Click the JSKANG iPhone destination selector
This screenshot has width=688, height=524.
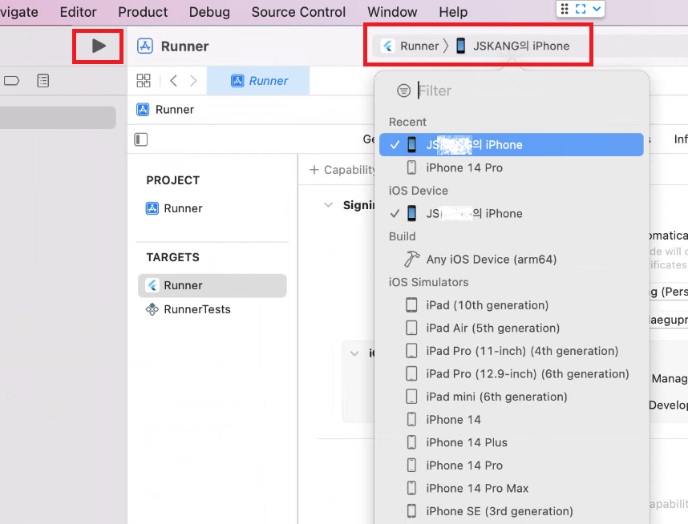(512, 46)
